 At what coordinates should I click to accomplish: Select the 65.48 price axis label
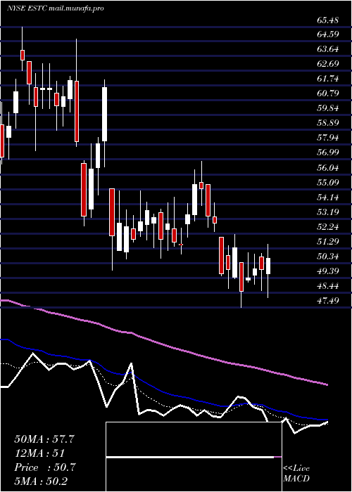pos(328,20)
